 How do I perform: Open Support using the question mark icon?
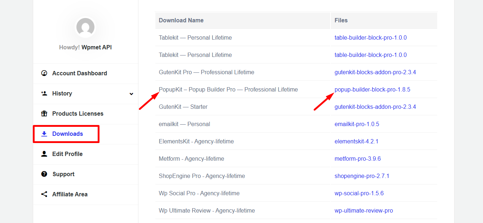(x=44, y=174)
